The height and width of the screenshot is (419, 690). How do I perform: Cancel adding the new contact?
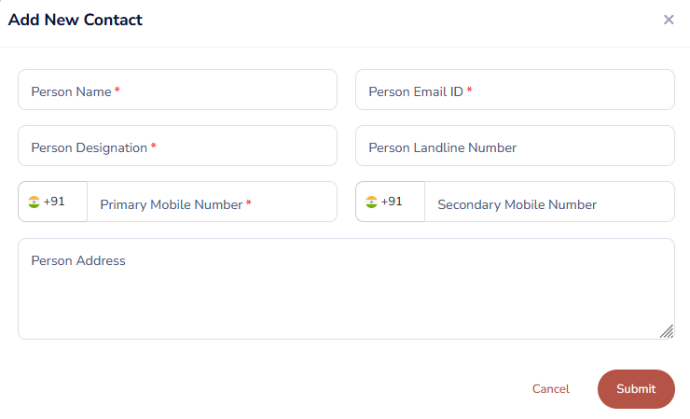coord(550,389)
